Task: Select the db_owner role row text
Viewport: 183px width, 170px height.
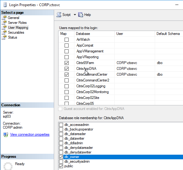Action: point(72,157)
